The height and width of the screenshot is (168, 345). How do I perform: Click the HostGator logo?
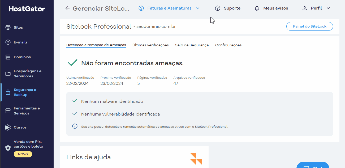pyautogui.click(x=27, y=9)
